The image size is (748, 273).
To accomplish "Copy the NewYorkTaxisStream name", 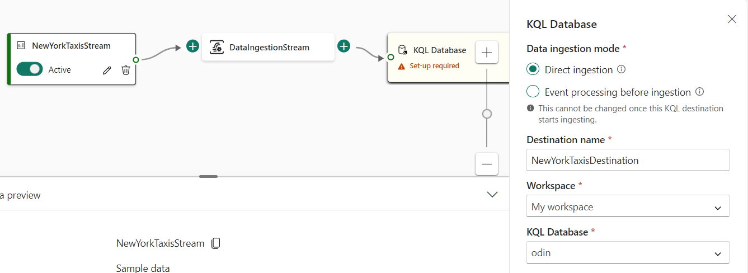I will pyautogui.click(x=216, y=243).
